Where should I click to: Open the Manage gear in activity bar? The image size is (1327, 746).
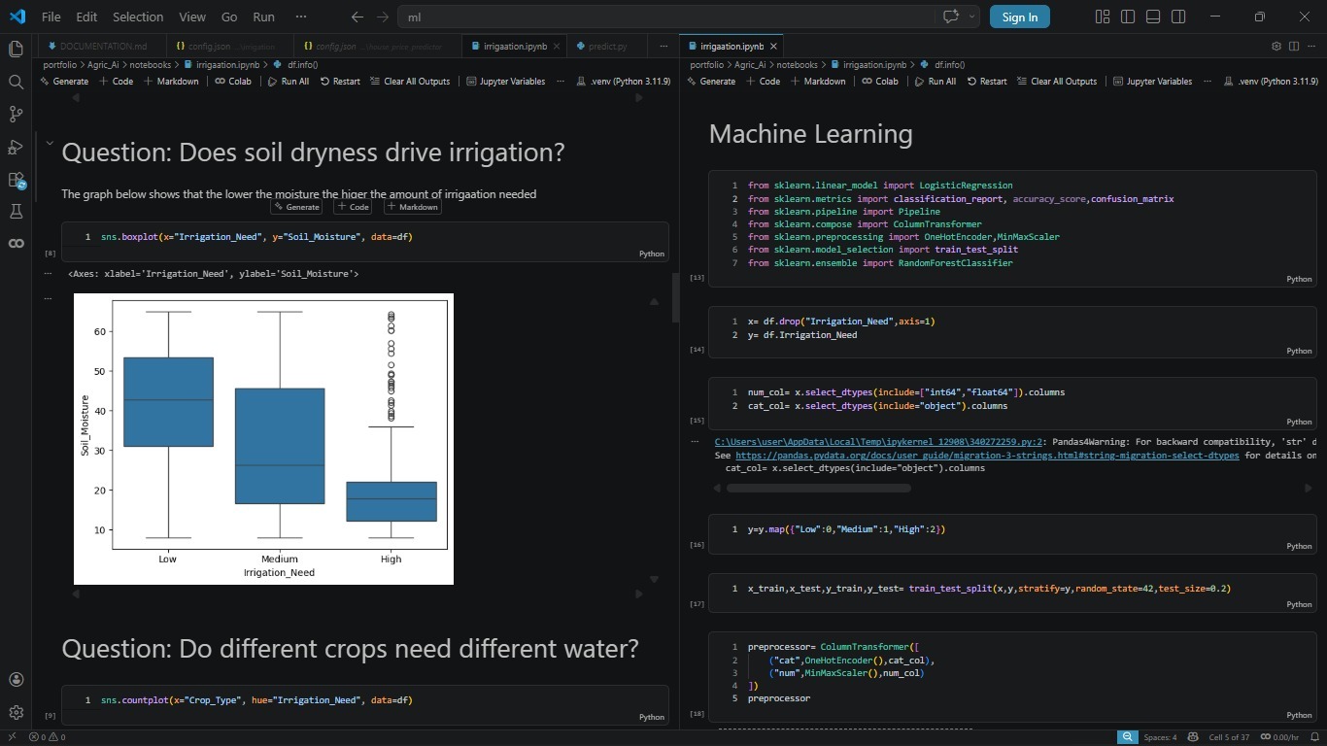point(16,712)
